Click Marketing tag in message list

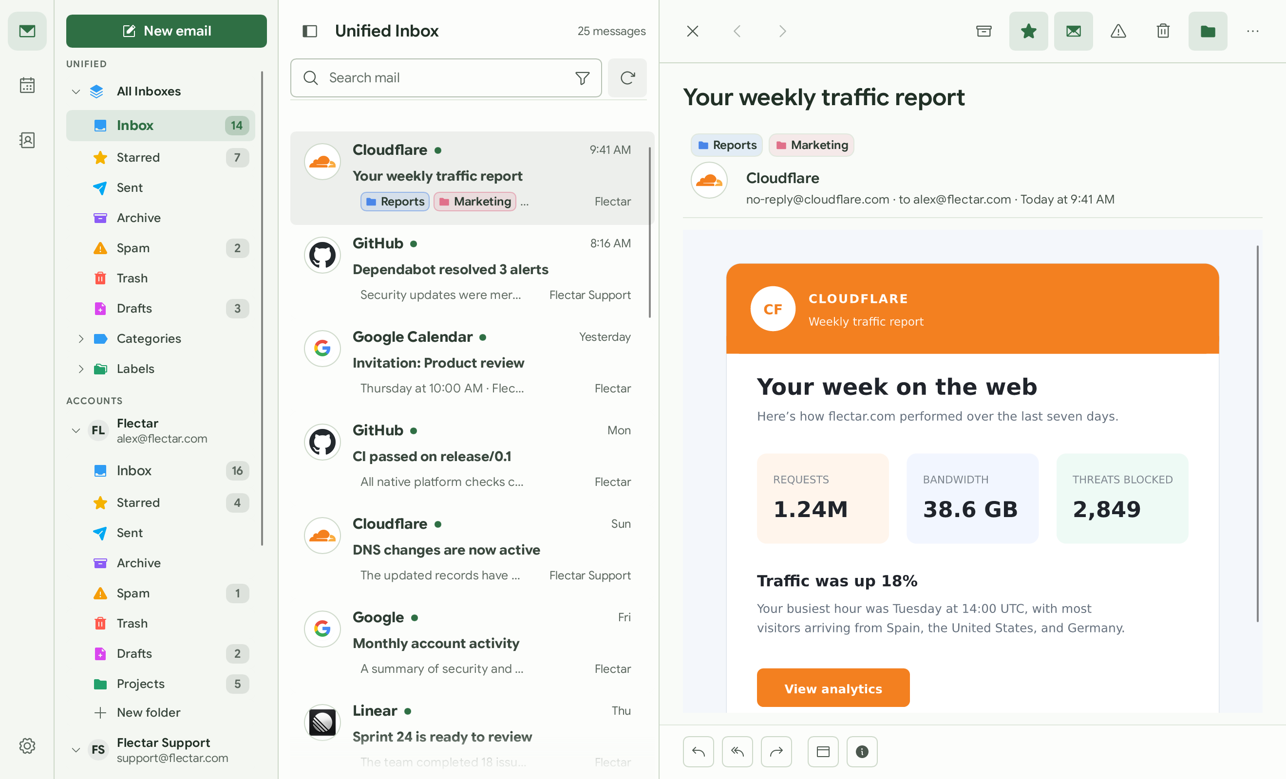(475, 202)
